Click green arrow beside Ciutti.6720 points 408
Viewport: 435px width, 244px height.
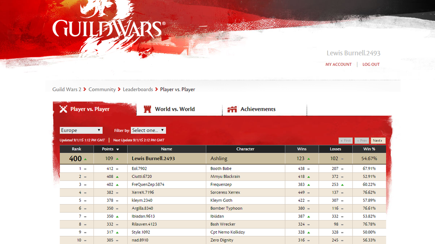click(117, 176)
